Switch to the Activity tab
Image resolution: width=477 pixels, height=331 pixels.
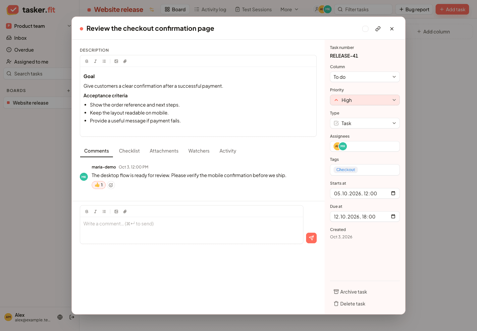[228, 151]
